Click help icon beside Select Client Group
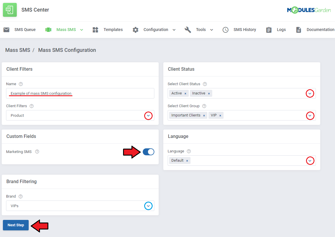335x237 pixels. (204, 106)
